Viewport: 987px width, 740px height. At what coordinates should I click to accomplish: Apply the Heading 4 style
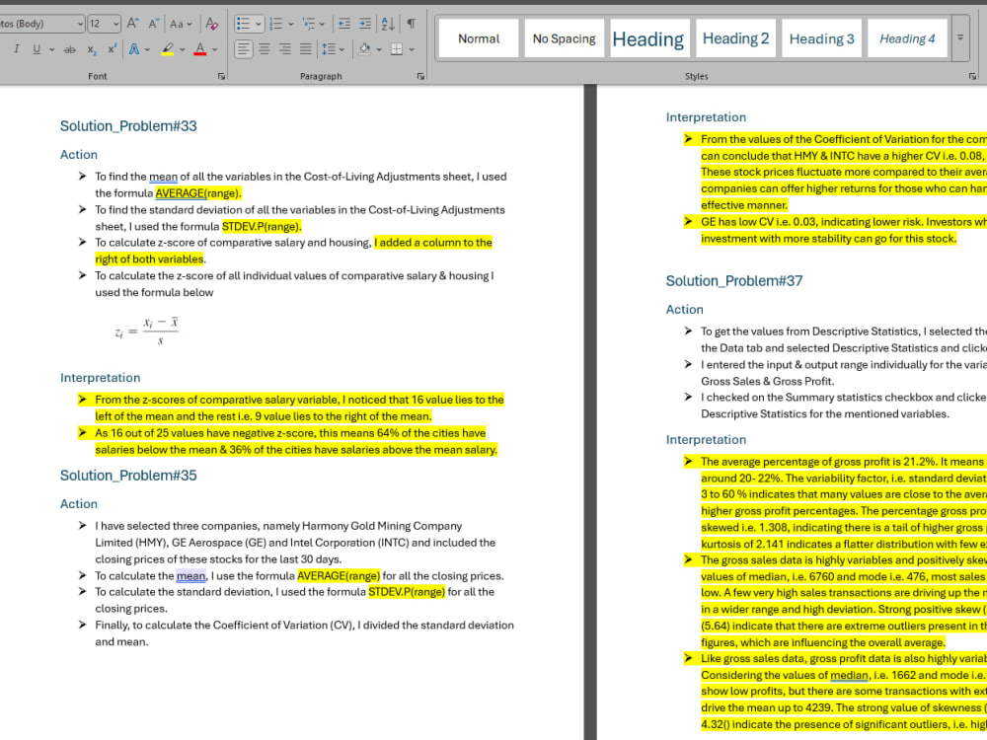click(x=907, y=38)
